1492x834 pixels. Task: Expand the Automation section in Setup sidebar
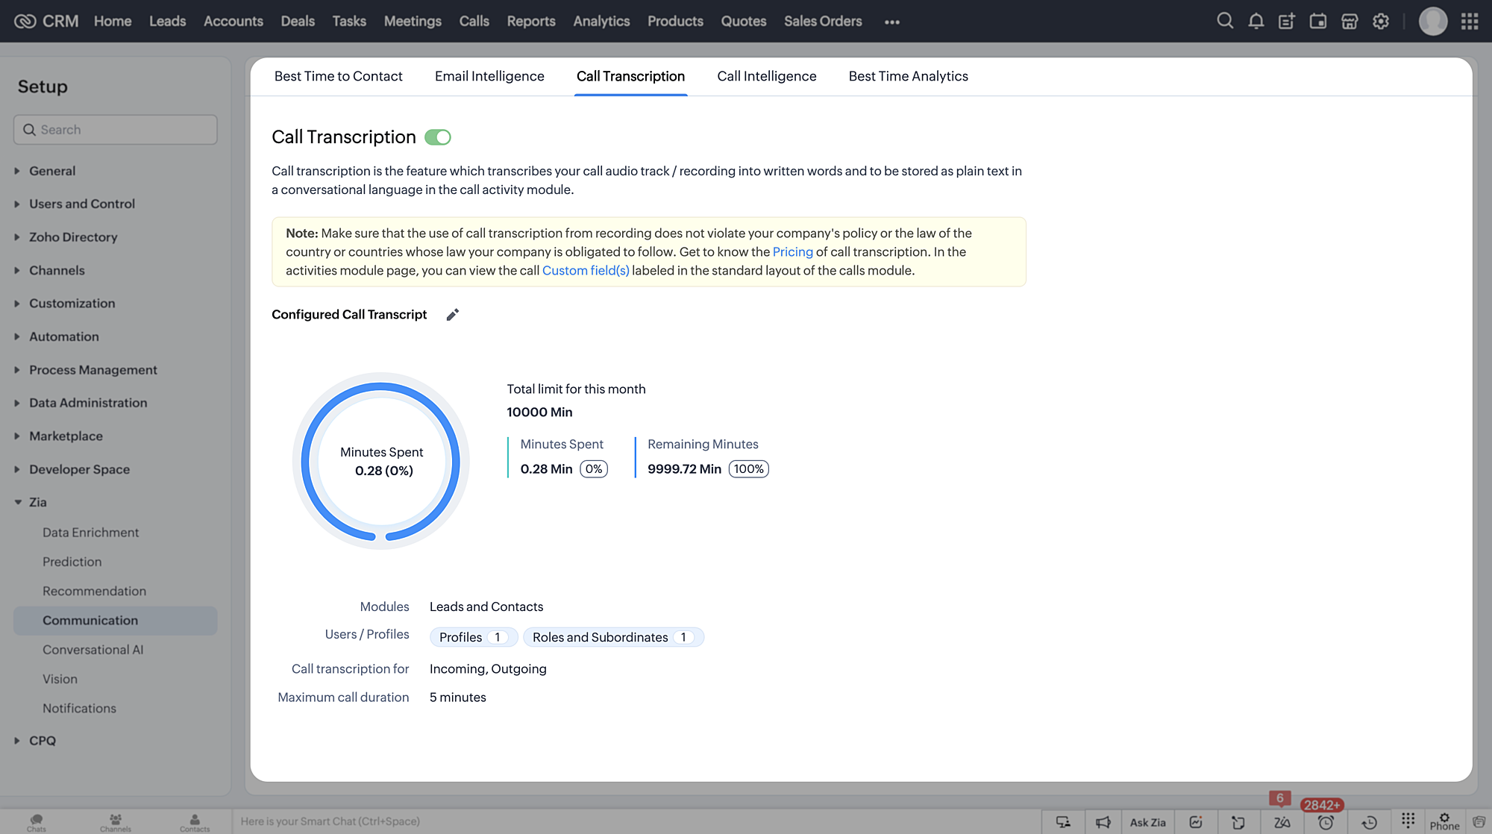point(64,336)
